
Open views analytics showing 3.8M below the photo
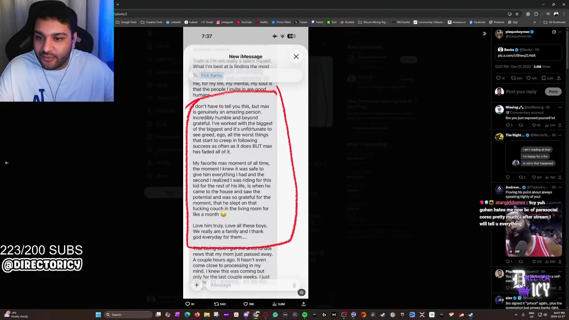point(278,304)
